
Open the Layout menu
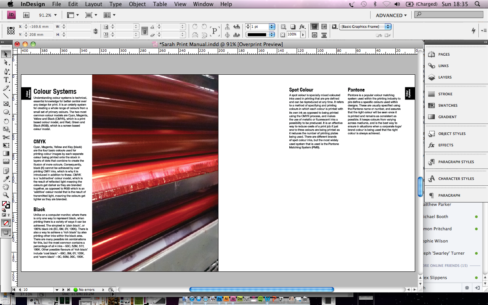click(93, 4)
